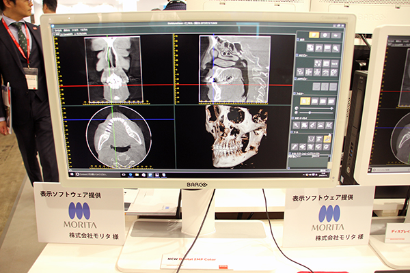This screenshot has height=273, width=410.
Task: Switch to the rightmost tab atop the side panel
Action: (x=336, y=35)
